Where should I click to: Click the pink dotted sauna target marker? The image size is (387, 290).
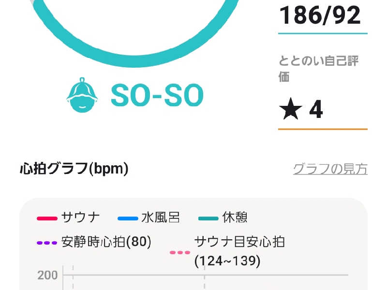pyautogui.click(x=180, y=252)
